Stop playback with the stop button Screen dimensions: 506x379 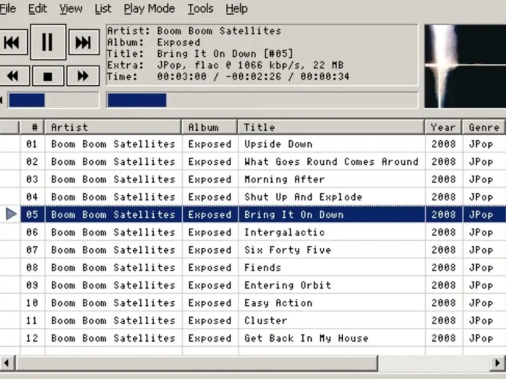point(48,76)
